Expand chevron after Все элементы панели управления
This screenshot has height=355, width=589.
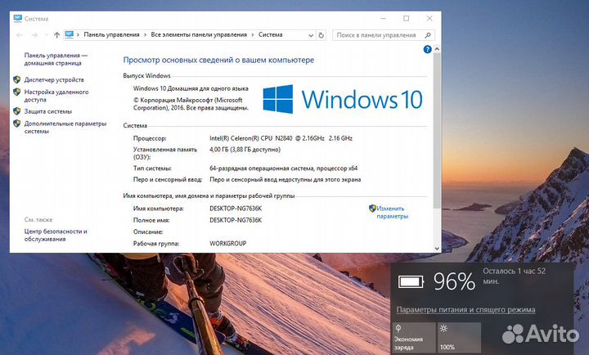click(253, 35)
